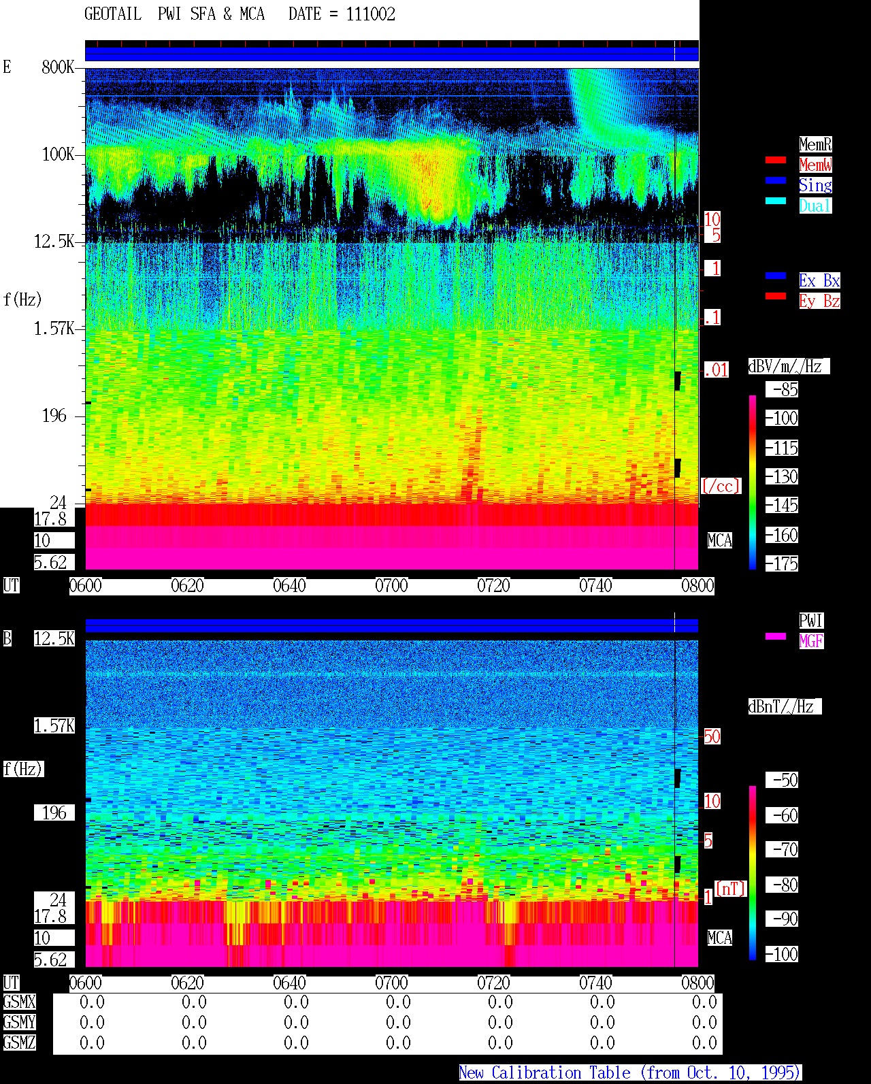The height and width of the screenshot is (1084, 871).
Task: Click the 12.5K frequency label on B panel
Action: point(54,639)
